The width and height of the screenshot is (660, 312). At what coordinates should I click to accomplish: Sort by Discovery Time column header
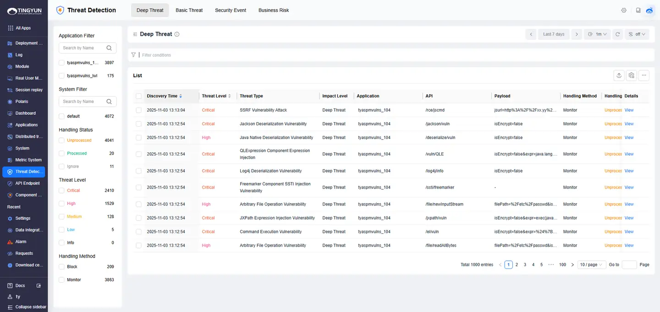pos(162,96)
